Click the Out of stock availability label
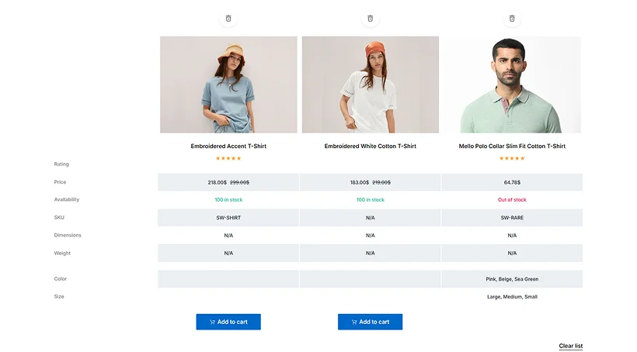The width and height of the screenshot is (637, 352). click(x=512, y=200)
